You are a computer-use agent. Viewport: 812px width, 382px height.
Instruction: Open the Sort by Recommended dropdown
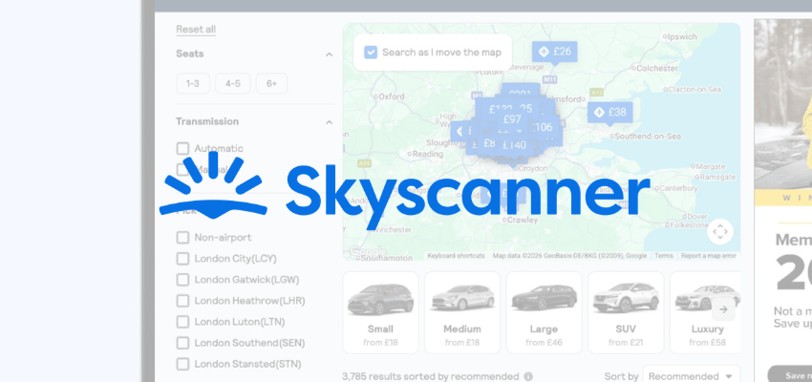click(692, 376)
